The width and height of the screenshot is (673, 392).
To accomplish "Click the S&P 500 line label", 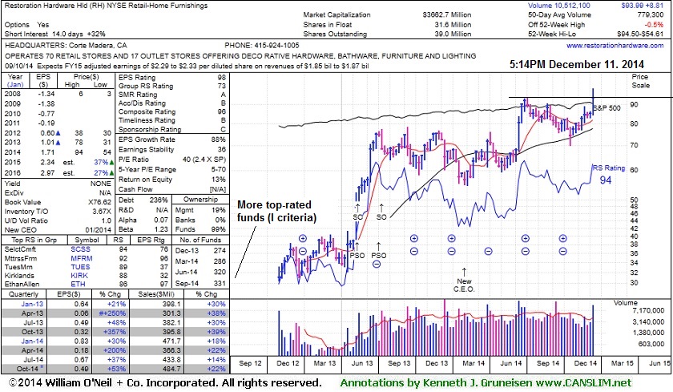I will (x=607, y=107).
